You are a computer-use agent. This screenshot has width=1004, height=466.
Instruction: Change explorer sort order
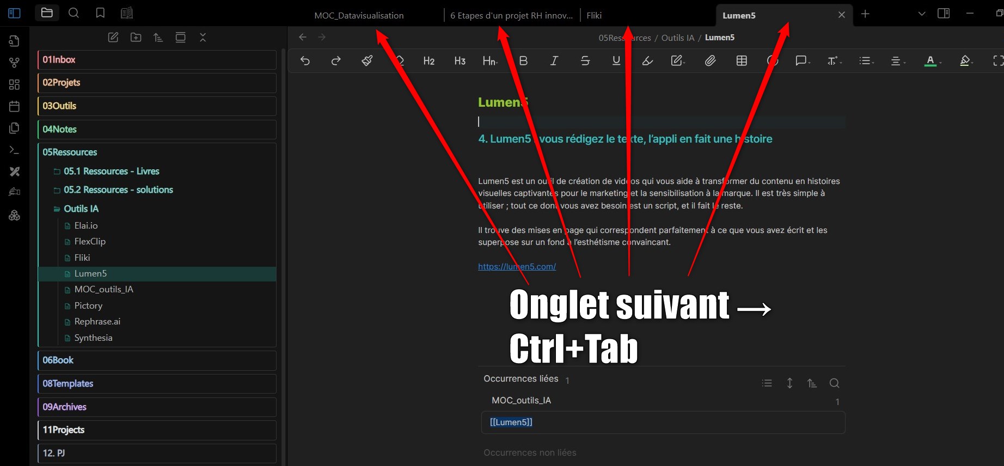[x=158, y=37]
